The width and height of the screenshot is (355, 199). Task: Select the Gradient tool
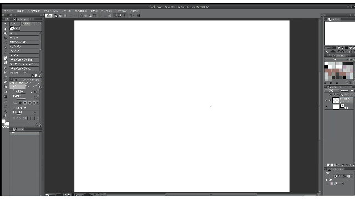[5, 97]
